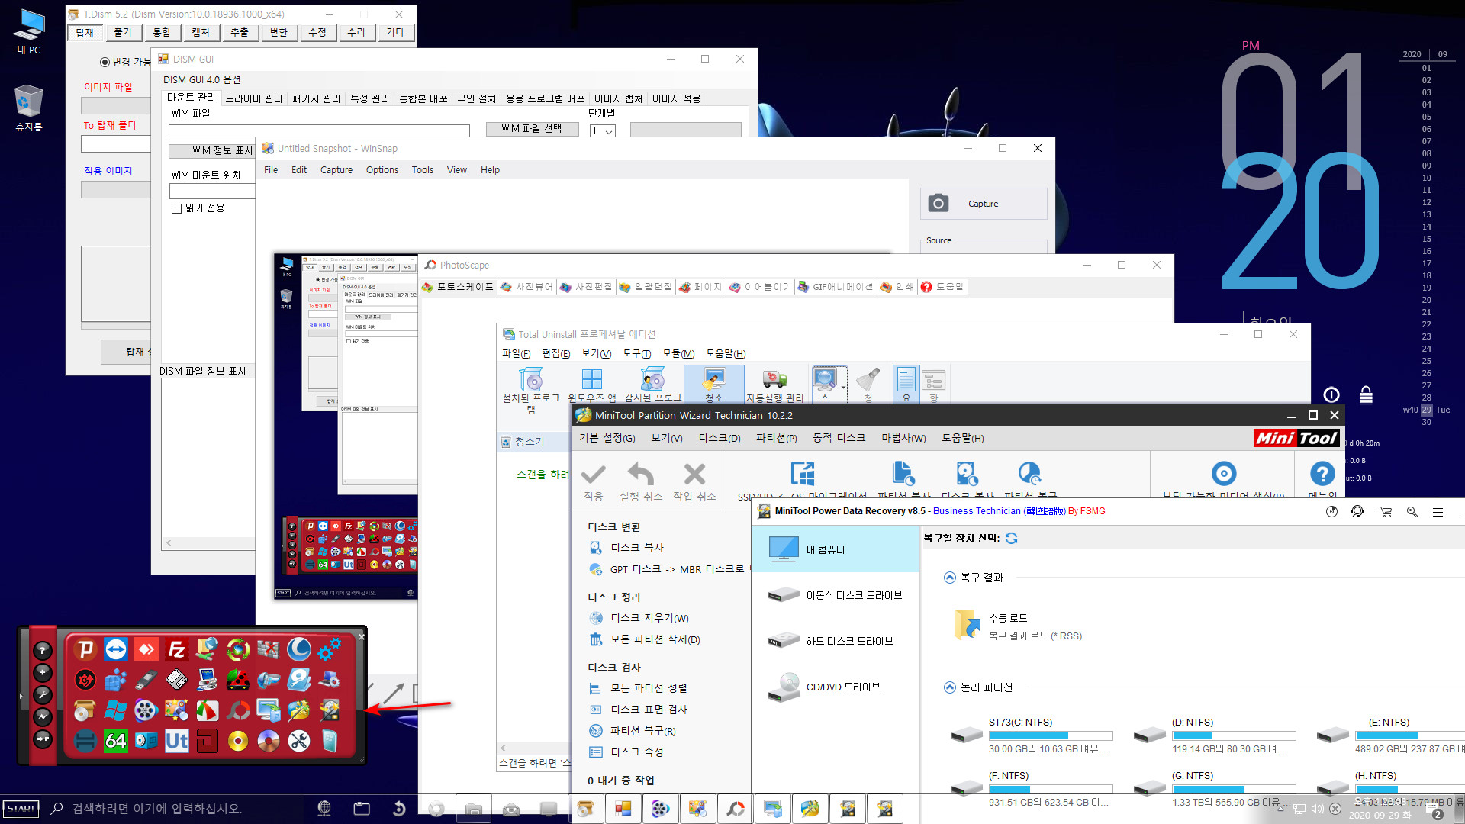
Task: Open the gold disc icon in launcher
Action: click(x=238, y=741)
